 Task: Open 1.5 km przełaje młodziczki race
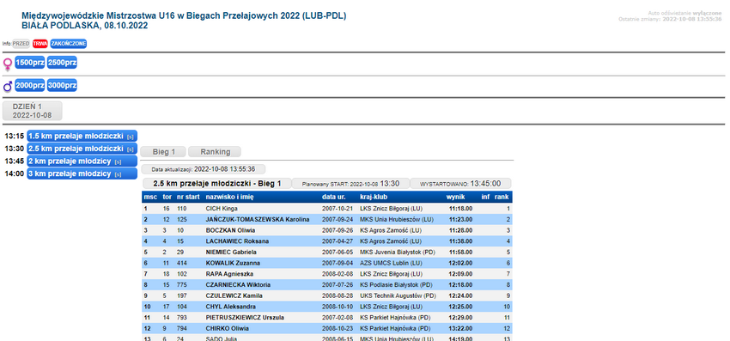pos(82,136)
